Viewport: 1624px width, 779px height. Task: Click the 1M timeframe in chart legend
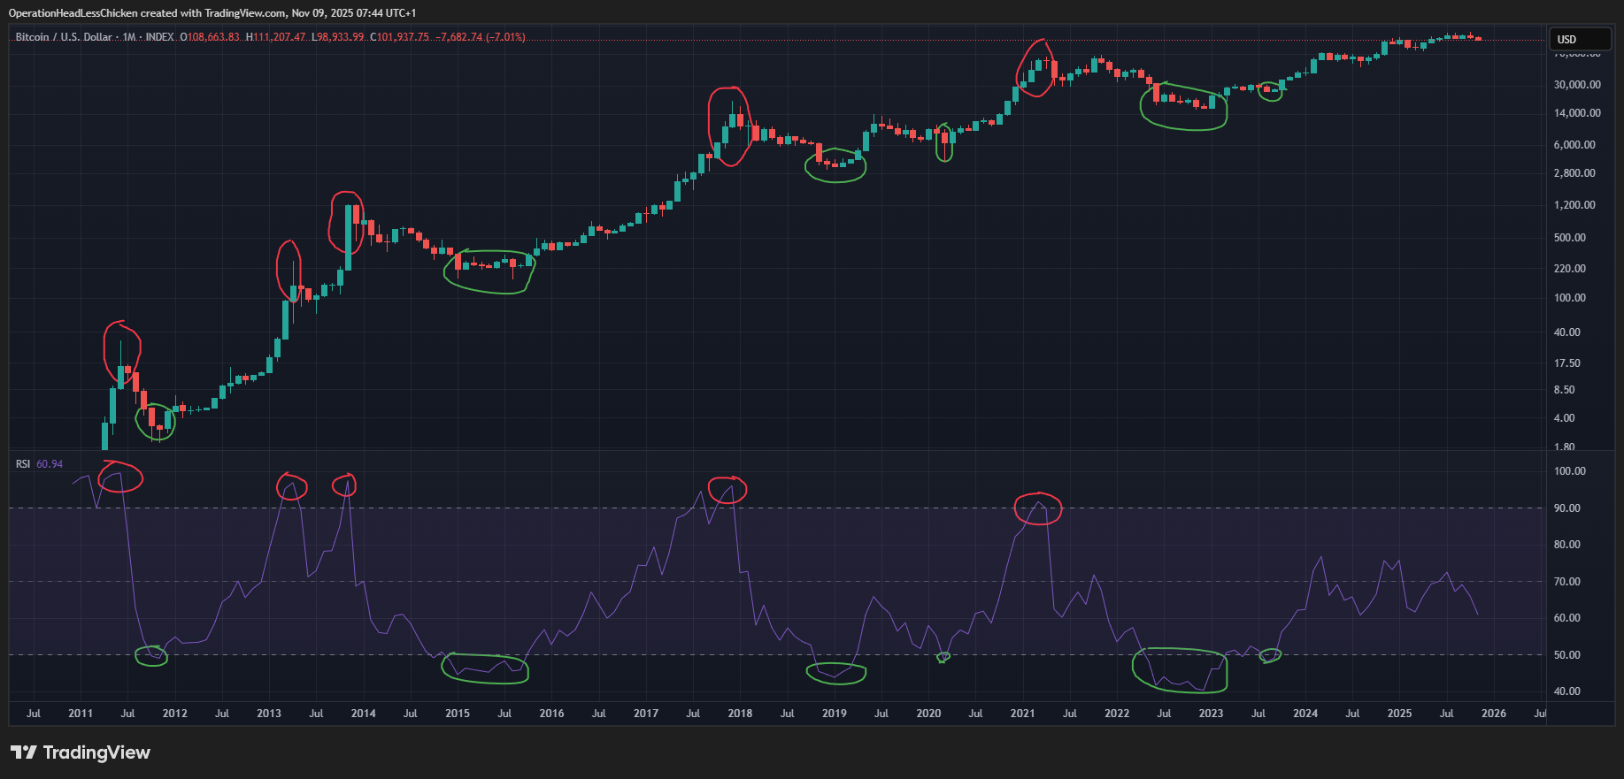point(129,37)
